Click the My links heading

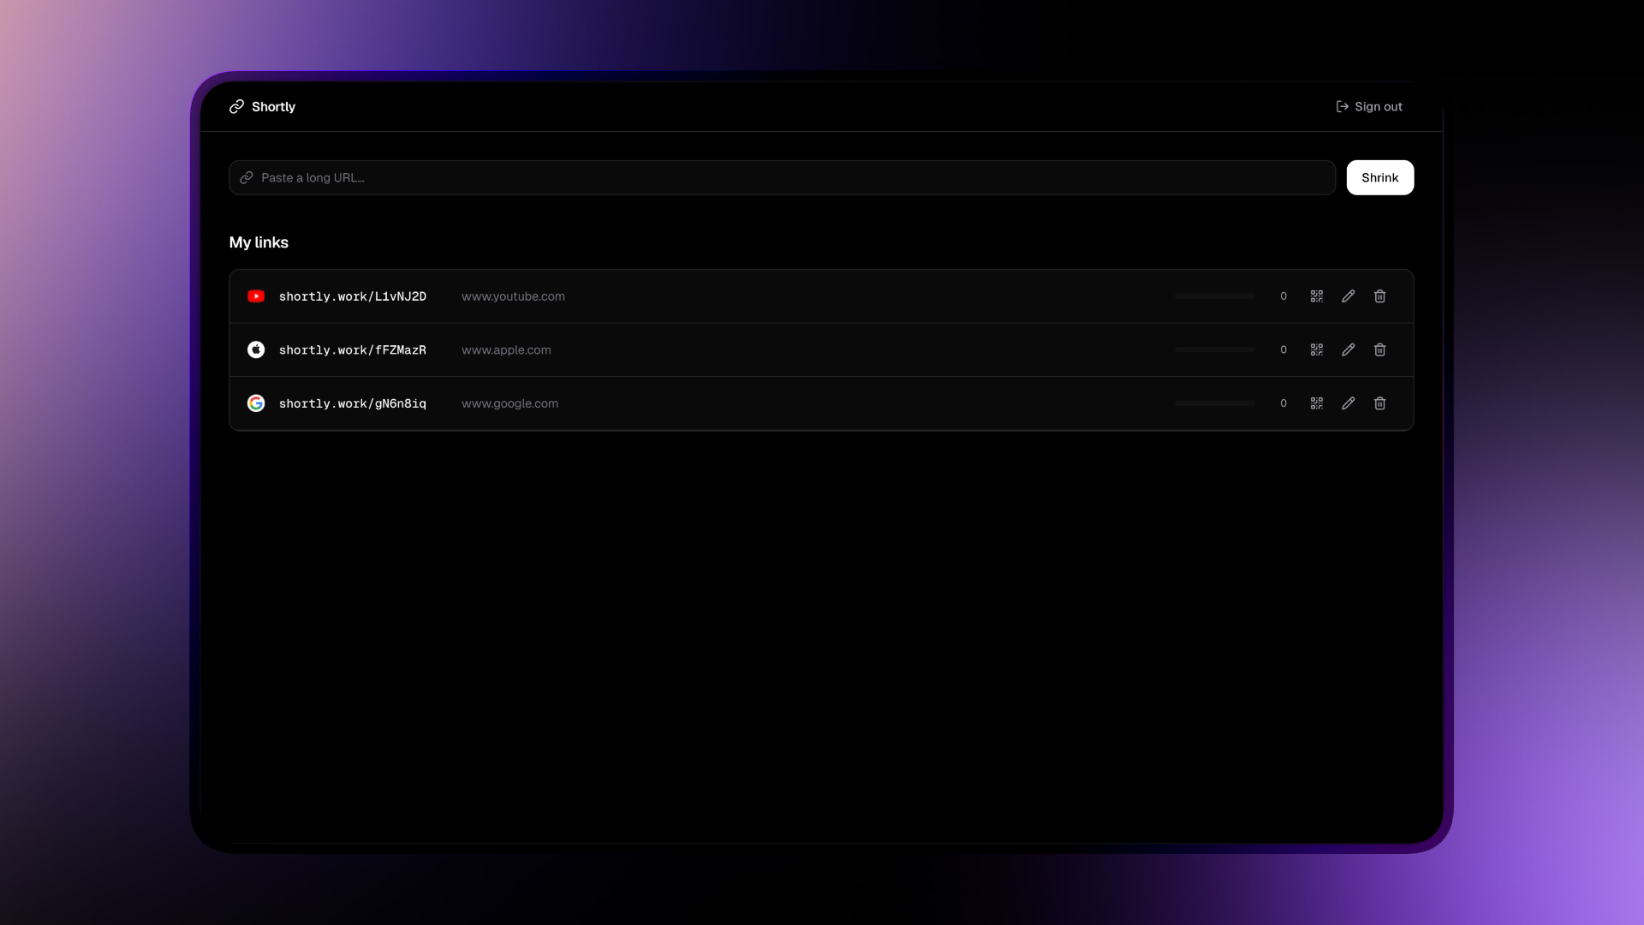pos(259,242)
